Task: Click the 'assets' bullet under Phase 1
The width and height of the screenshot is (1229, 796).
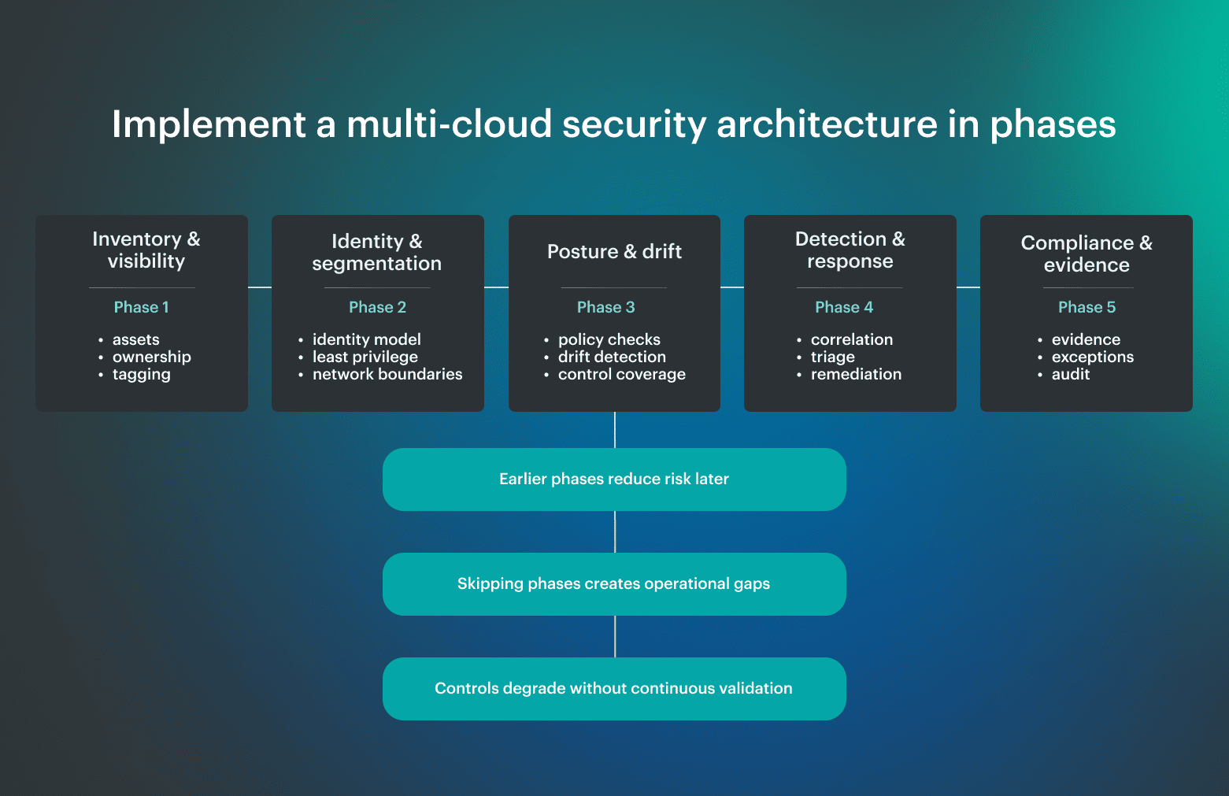Action: coord(135,339)
